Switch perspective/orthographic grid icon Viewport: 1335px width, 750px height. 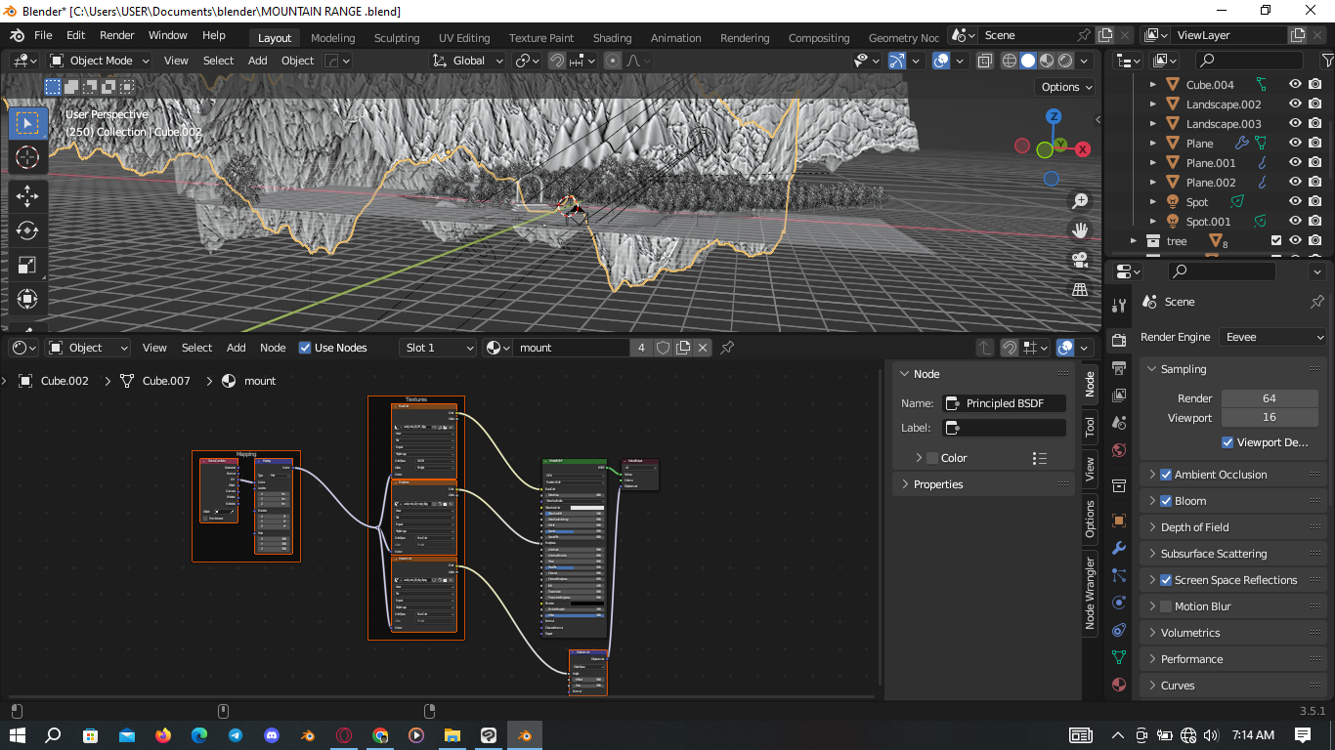1080,289
